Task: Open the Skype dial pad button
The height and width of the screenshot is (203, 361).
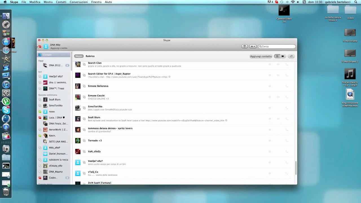Action: 245,47
